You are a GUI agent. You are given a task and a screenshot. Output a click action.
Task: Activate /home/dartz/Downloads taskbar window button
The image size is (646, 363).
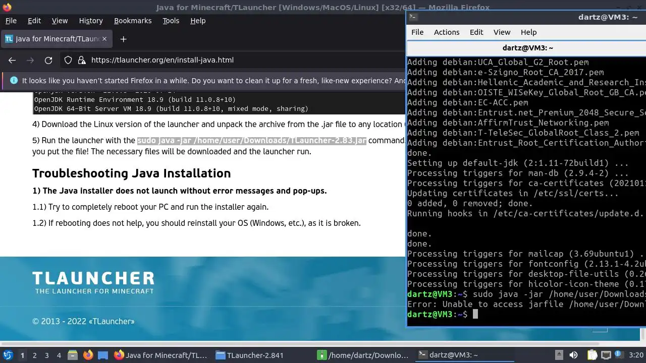[364, 355]
